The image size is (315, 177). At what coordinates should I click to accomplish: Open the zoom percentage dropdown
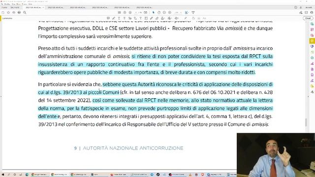[x=178, y=12]
